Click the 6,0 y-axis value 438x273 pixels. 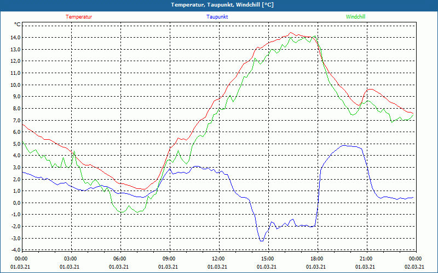coord(16,132)
